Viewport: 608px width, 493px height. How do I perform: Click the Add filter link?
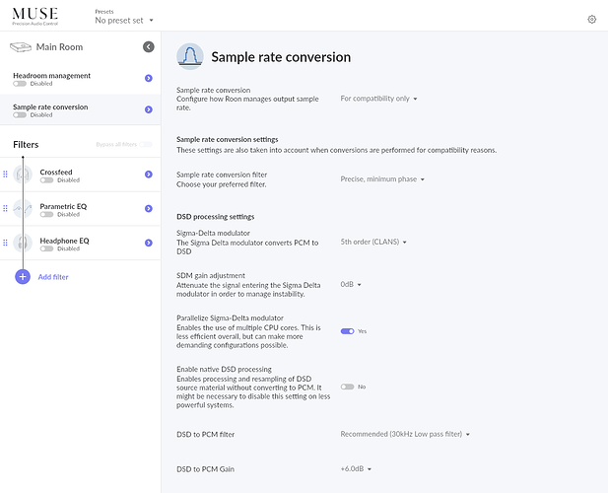[53, 277]
